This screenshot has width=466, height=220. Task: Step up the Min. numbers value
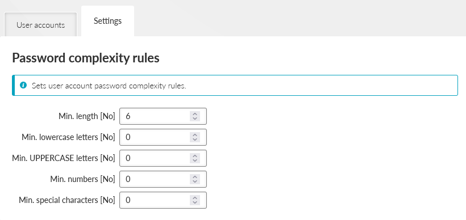pyautogui.click(x=195, y=177)
